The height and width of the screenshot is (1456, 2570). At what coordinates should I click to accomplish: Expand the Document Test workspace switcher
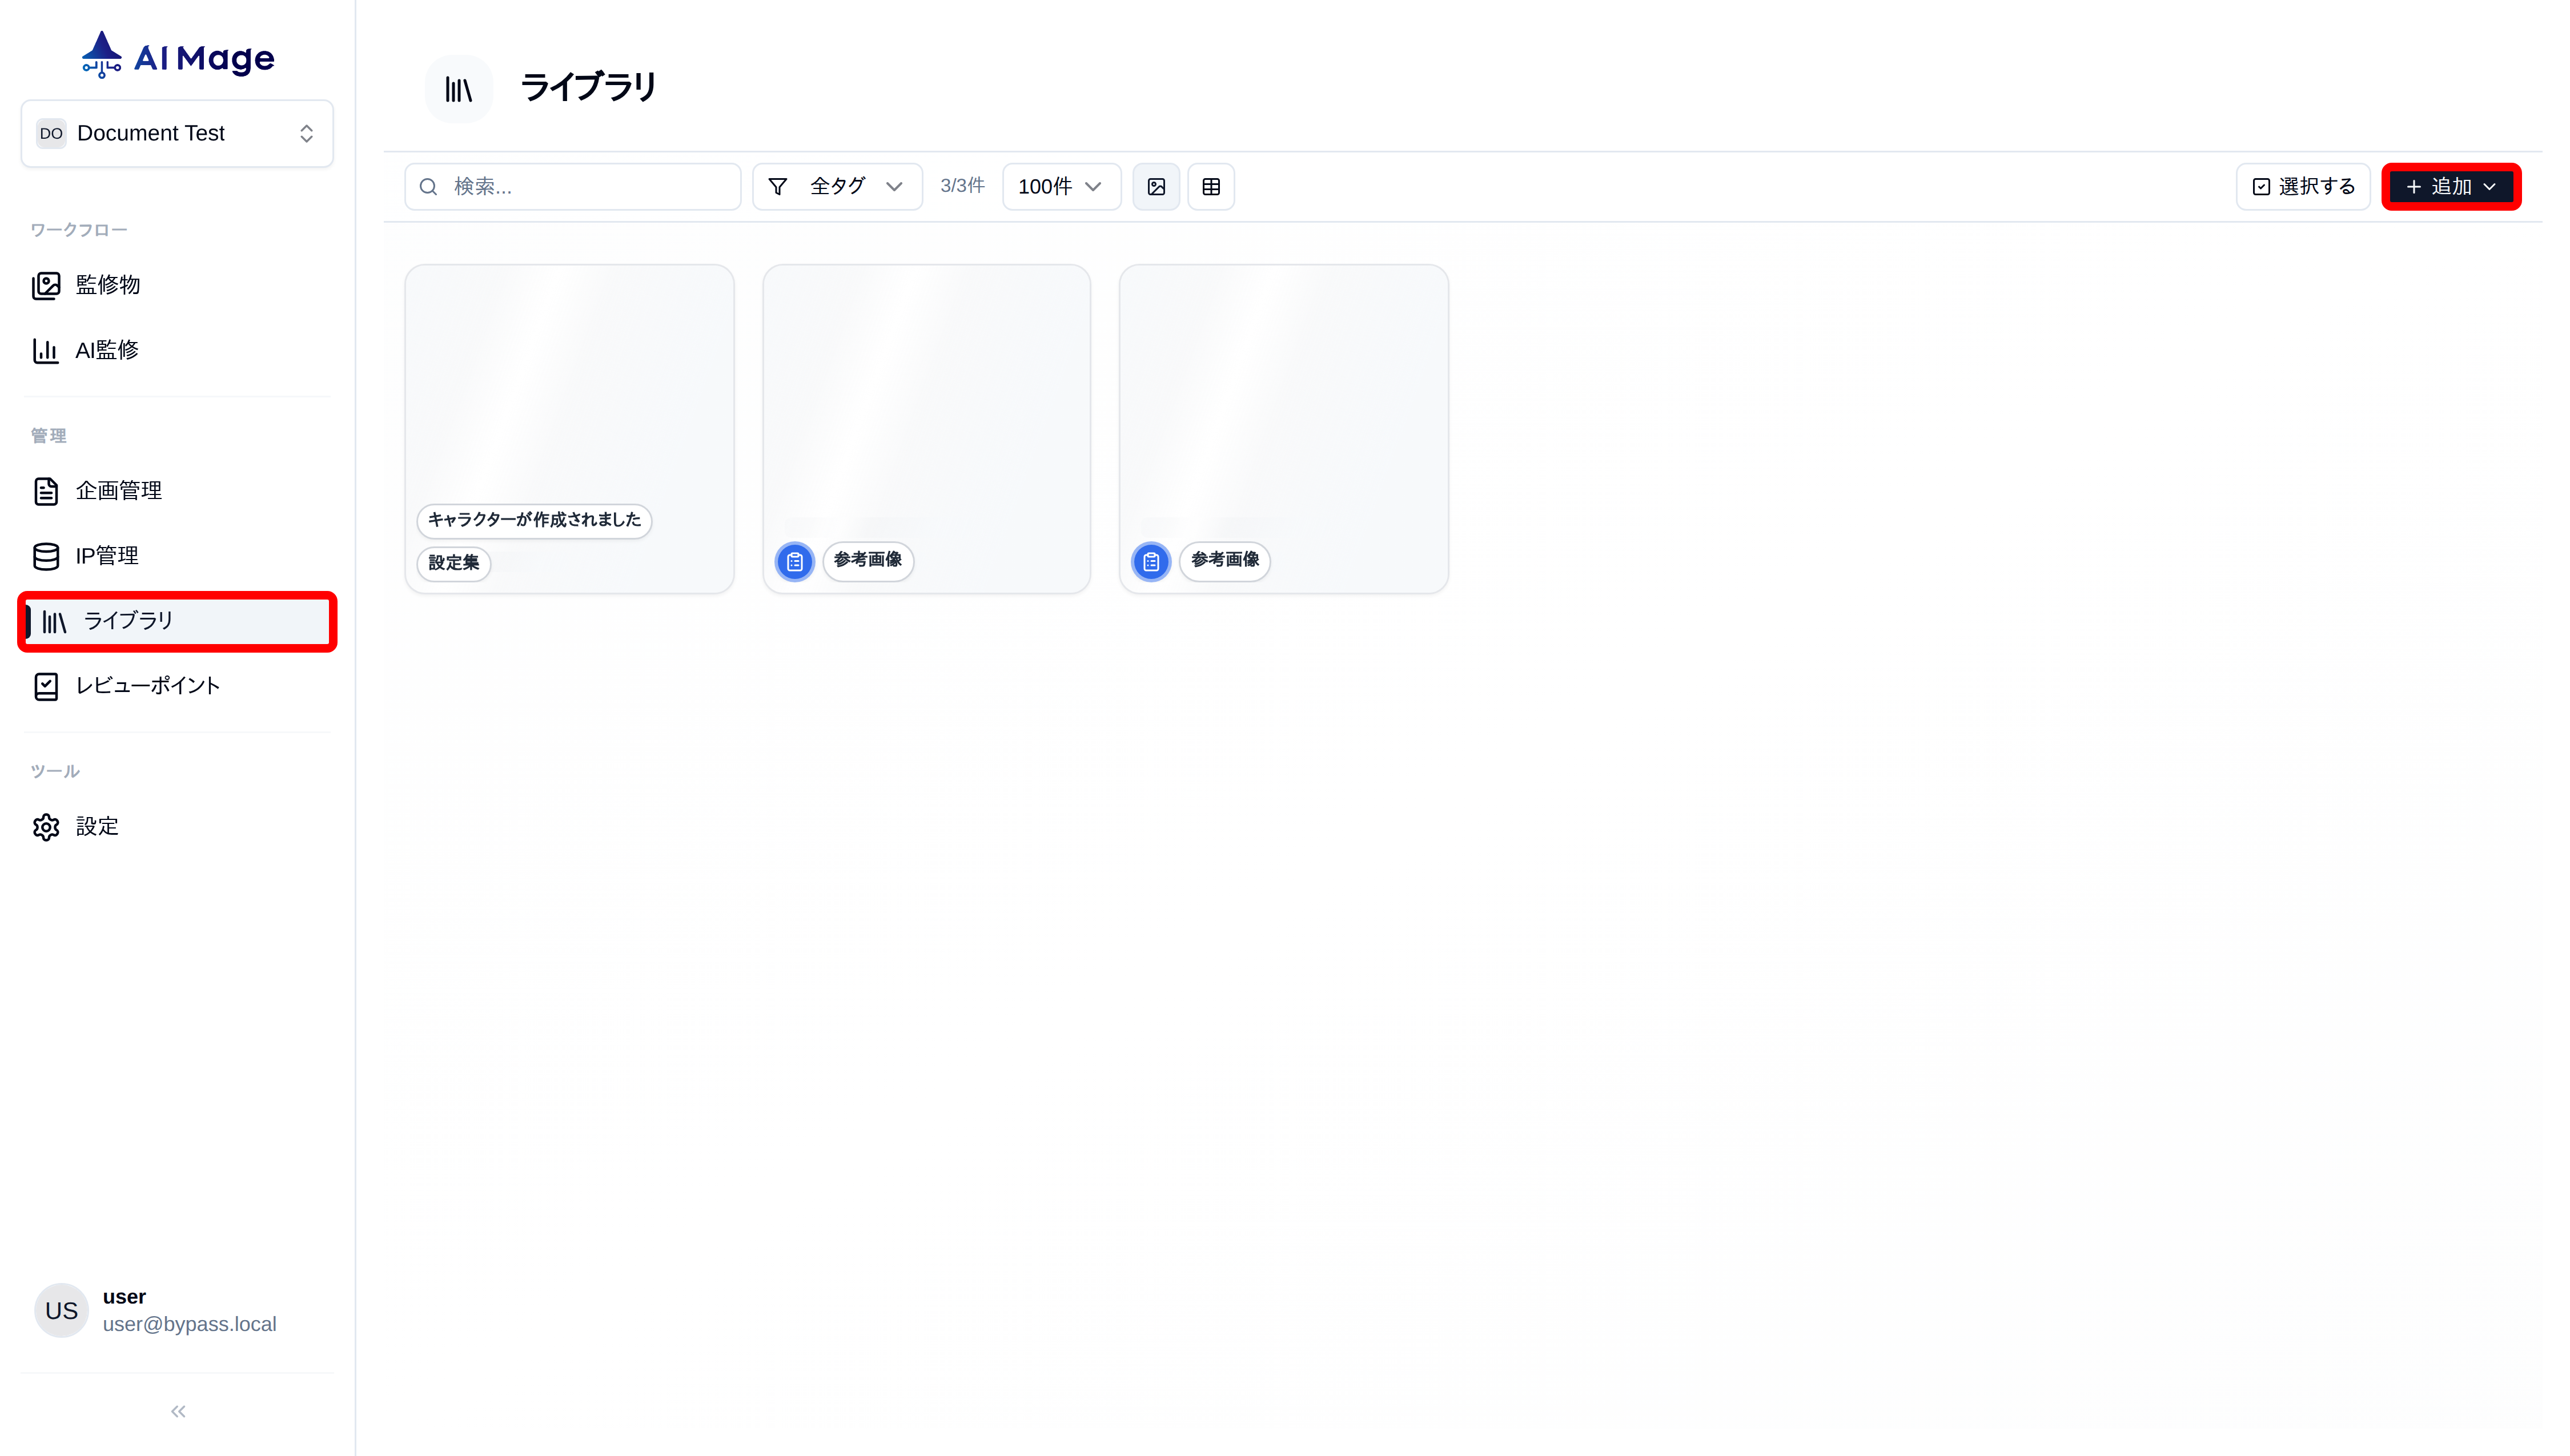[x=177, y=133]
